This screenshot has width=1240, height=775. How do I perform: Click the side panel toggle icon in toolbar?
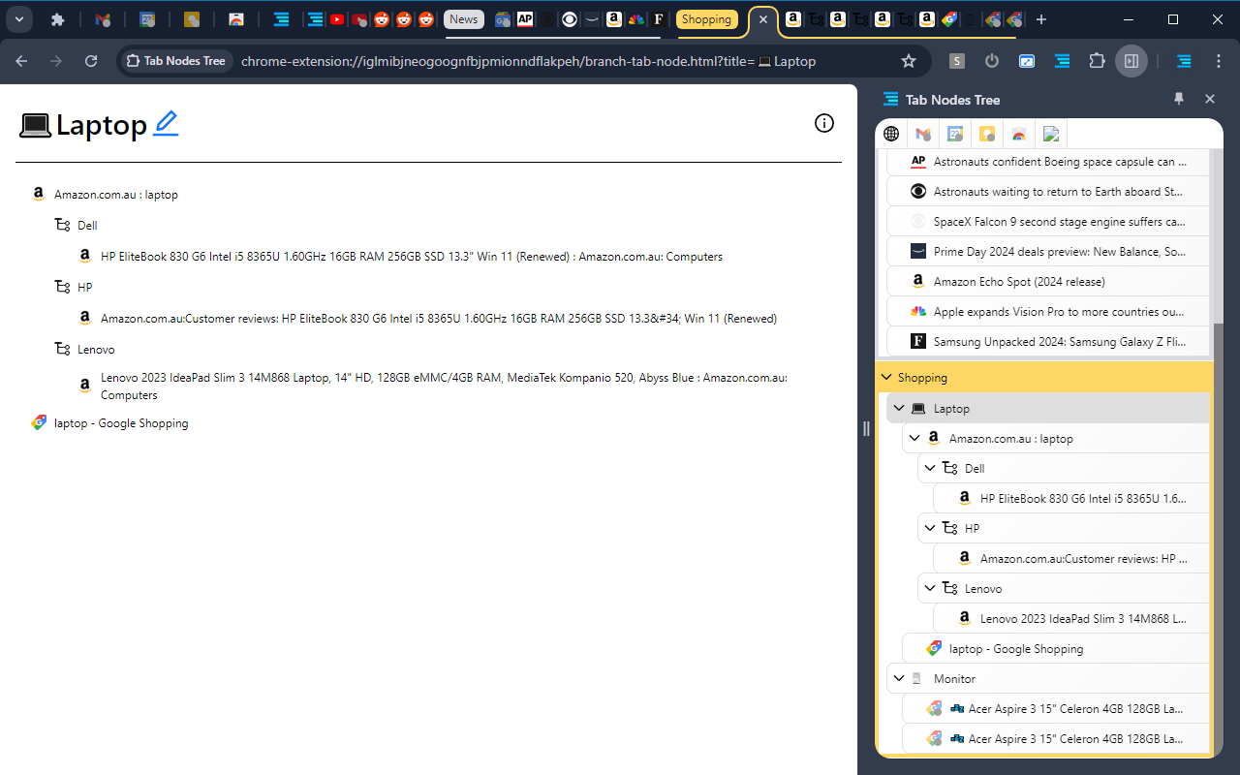(x=1131, y=61)
